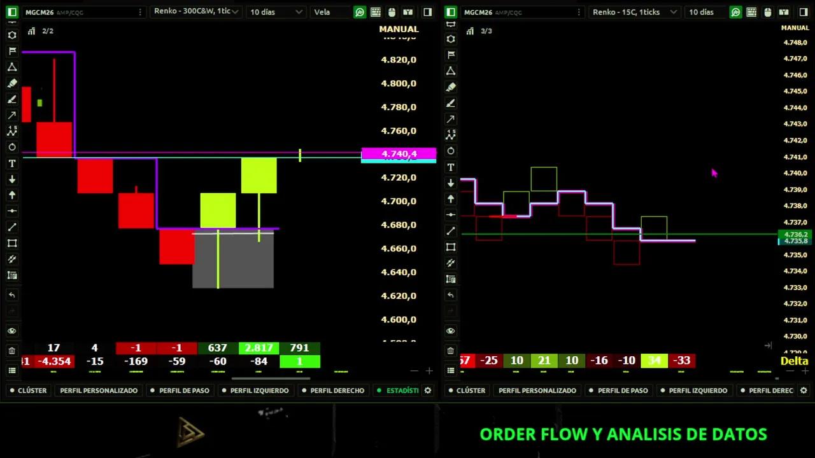Click the MANUAL scale label on left chart

[x=399, y=29]
